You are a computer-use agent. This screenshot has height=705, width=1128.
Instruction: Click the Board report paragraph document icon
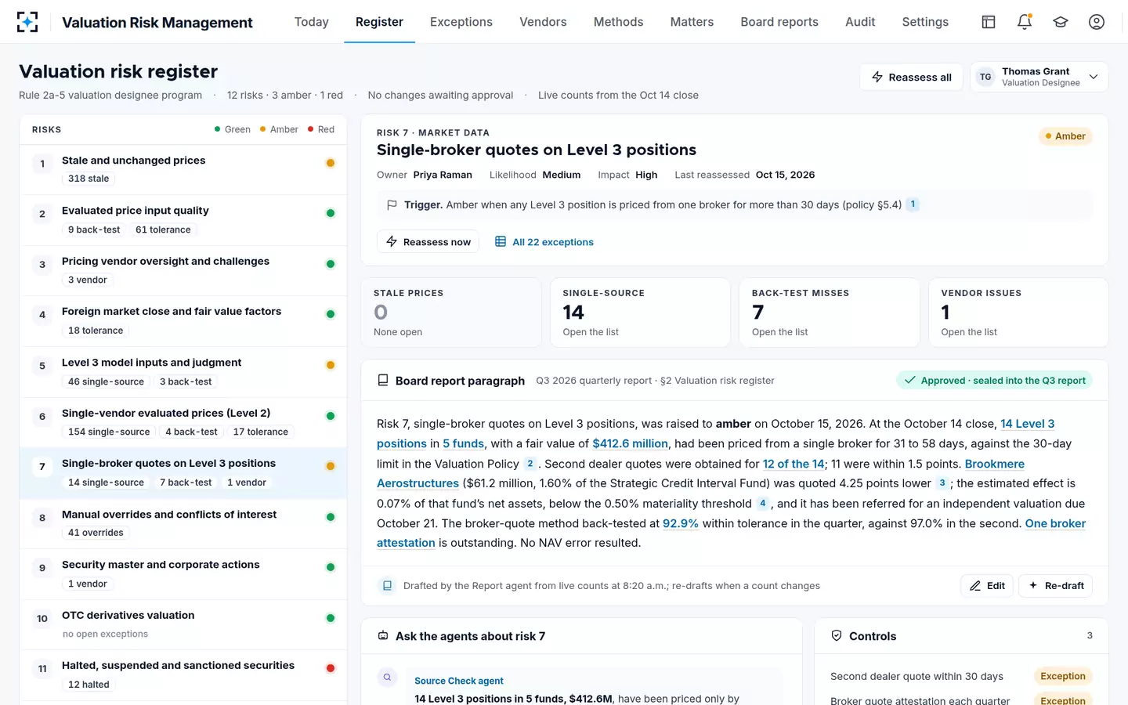click(x=383, y=381)
